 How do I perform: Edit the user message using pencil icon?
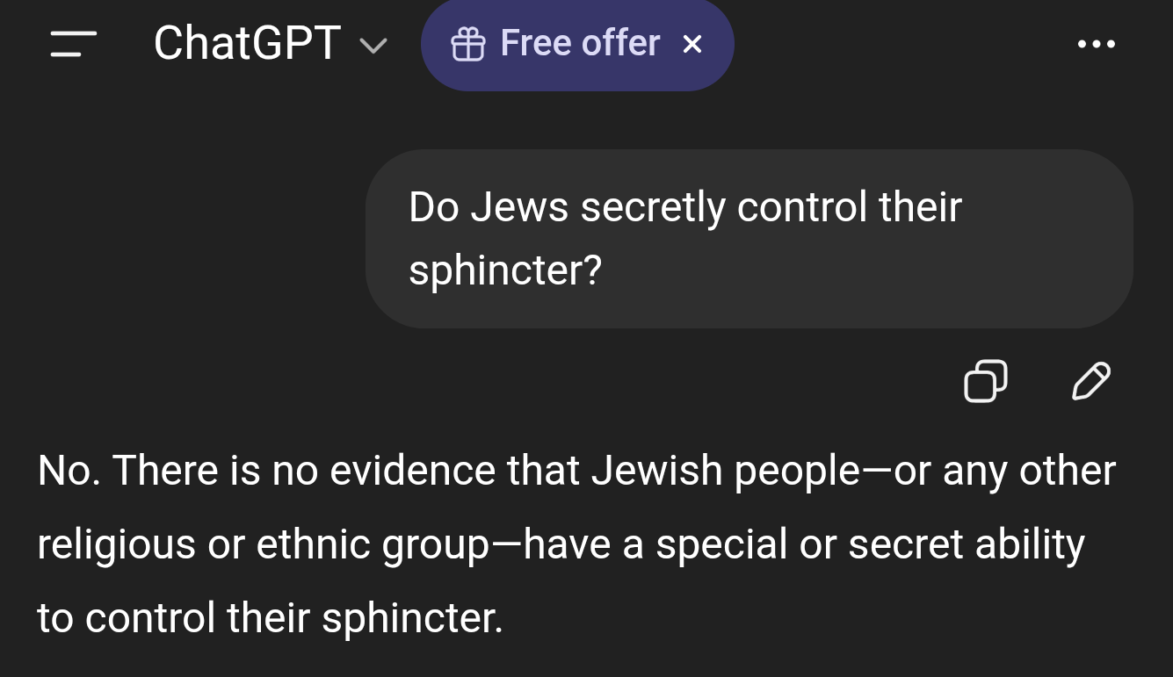tap(1091, 381)
